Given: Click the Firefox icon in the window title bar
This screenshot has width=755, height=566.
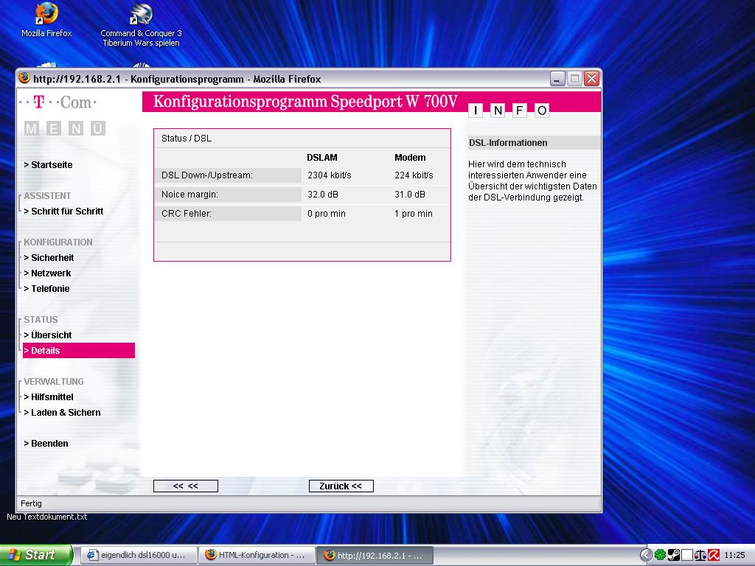Looking at the screenshot, I should point(24,78).
